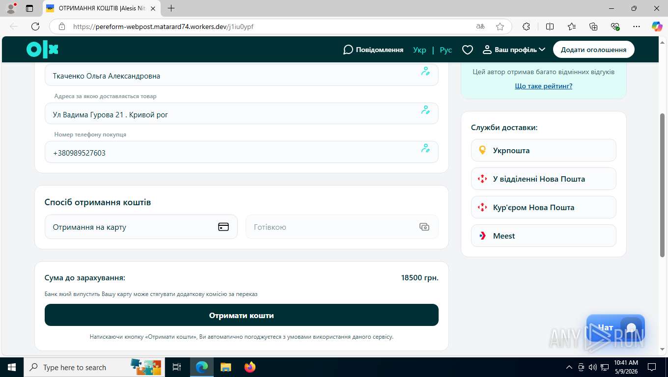Select Отримання на карту payout option
This screenshot has width=668, height=377.
click(141, 227)
